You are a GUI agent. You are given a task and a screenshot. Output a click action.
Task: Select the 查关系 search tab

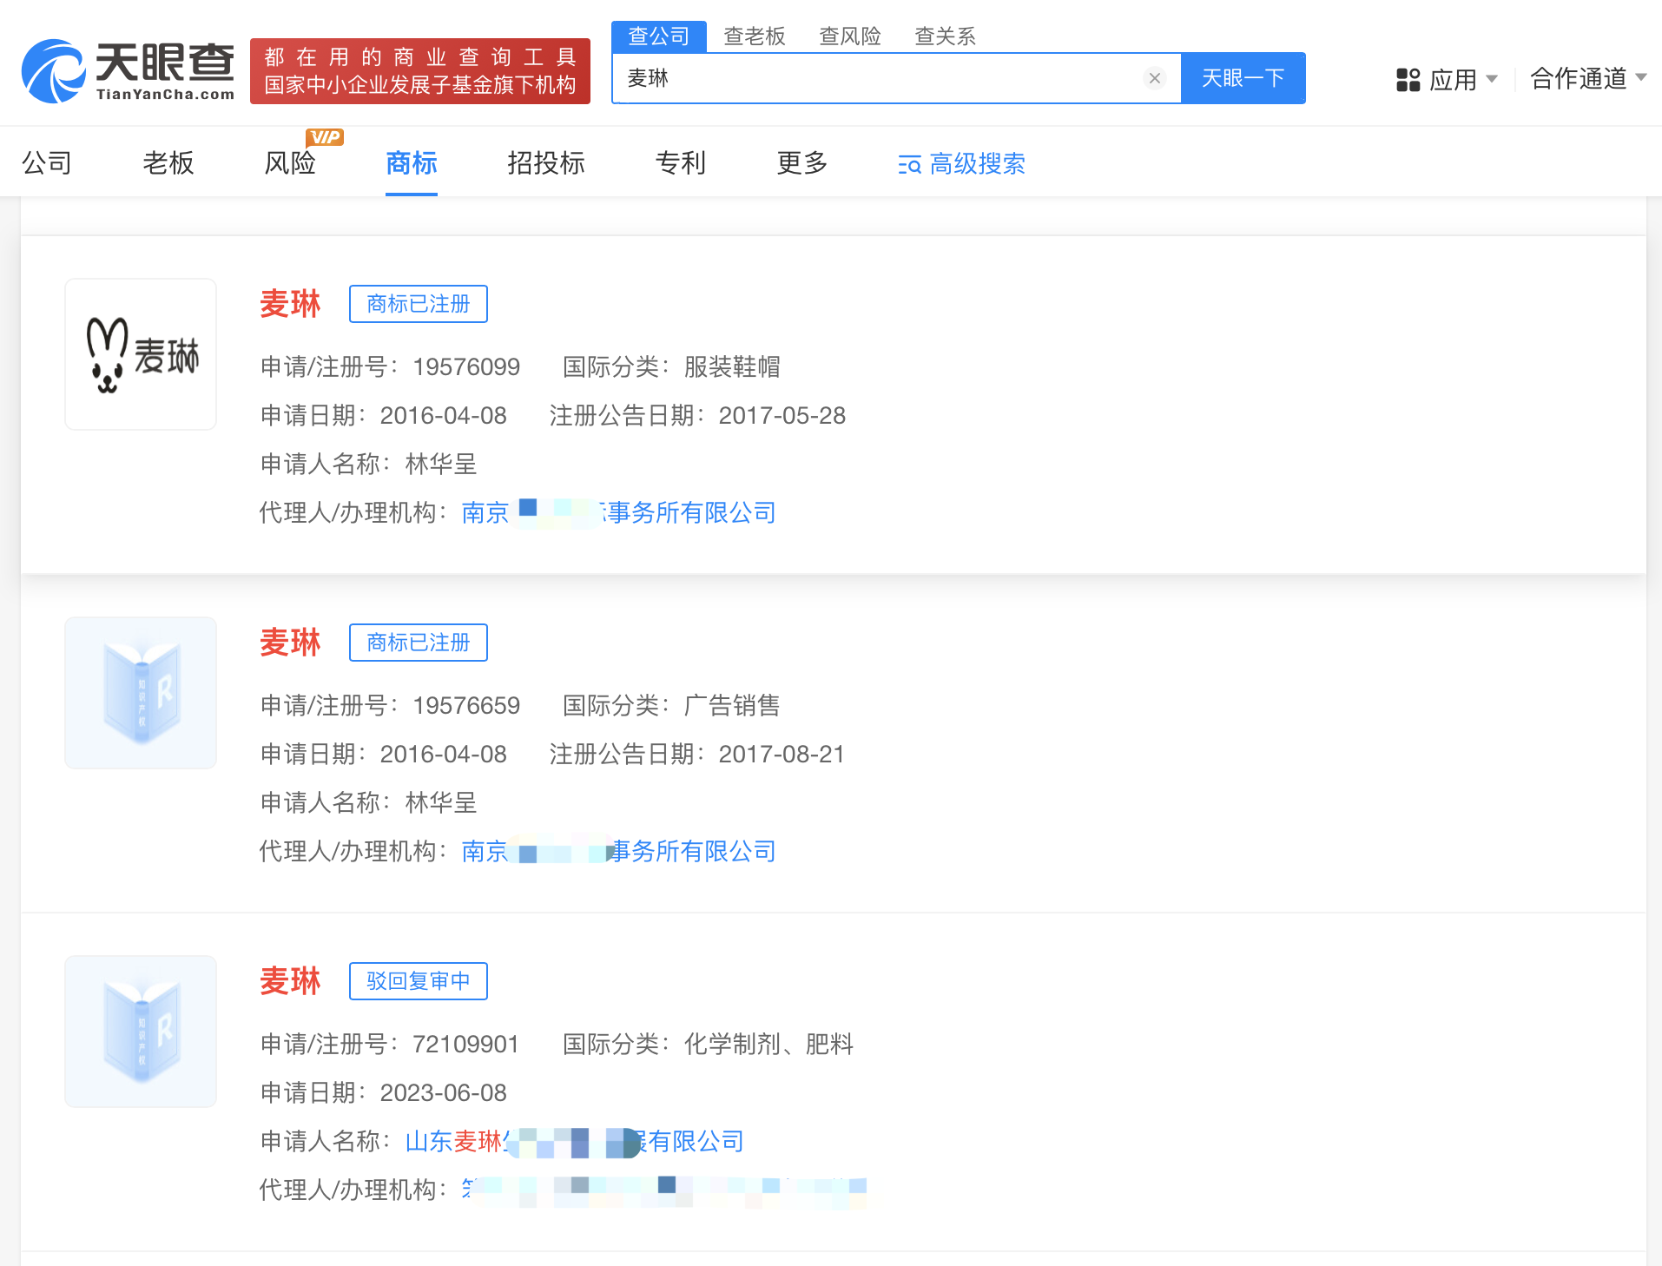point(946,36)
